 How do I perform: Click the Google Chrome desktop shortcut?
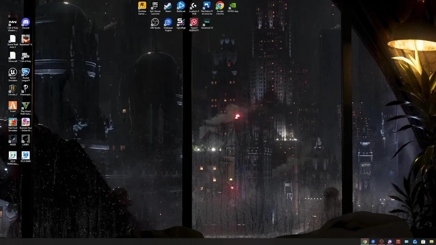click(220, 8)
